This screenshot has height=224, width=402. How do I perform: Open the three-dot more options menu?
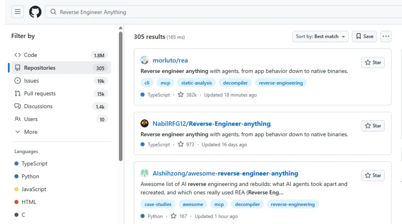(386, 36)
